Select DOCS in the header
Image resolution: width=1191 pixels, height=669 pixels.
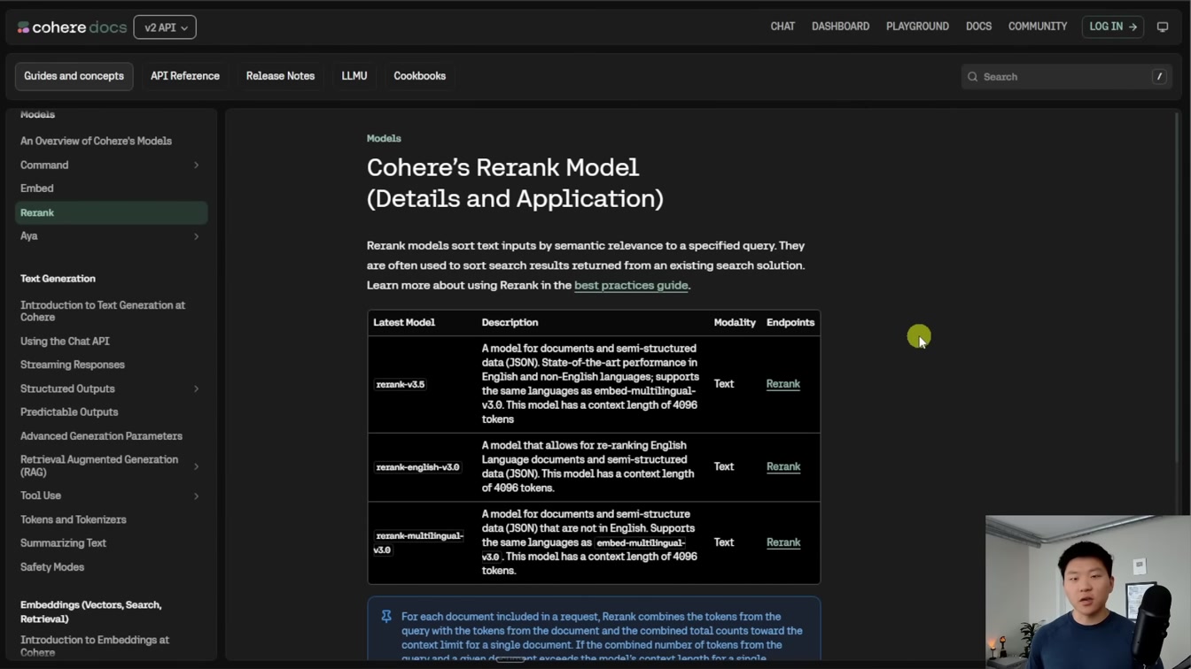[x=978, y=27]
